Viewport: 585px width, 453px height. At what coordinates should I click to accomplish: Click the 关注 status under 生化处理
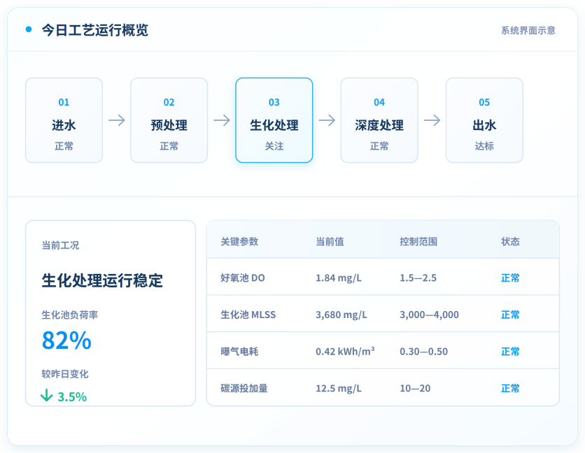click(274, 146)
